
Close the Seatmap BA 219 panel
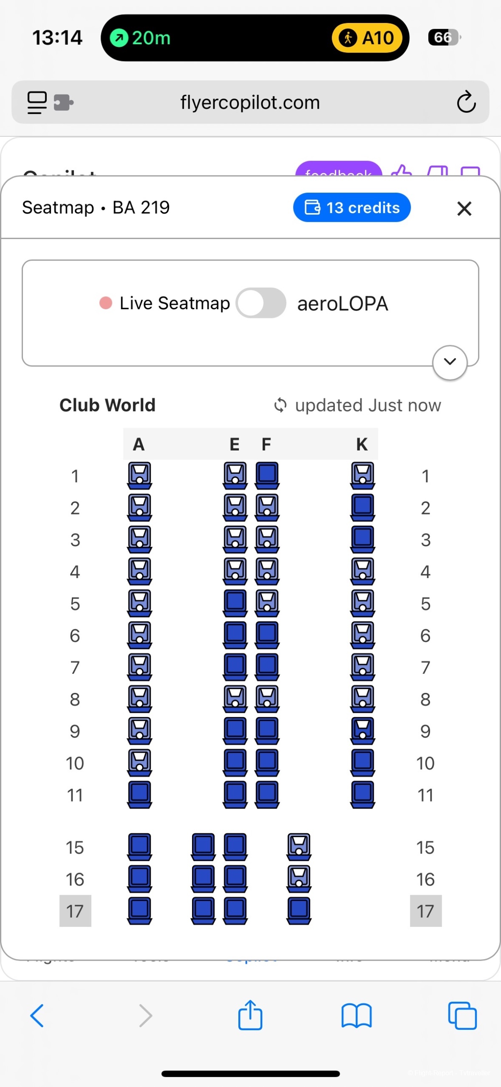[x=464, y=209]
